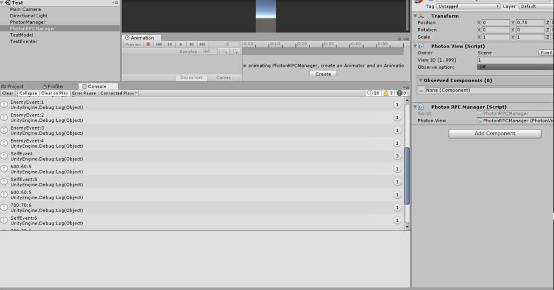Viewport: 554px width, 290px height.
Task: Toggle info messages filter showing 20
Action: tap(373, 93)
